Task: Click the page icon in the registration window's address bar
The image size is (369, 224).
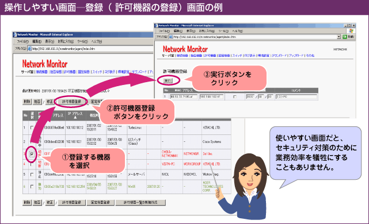Action: [171, 37]
